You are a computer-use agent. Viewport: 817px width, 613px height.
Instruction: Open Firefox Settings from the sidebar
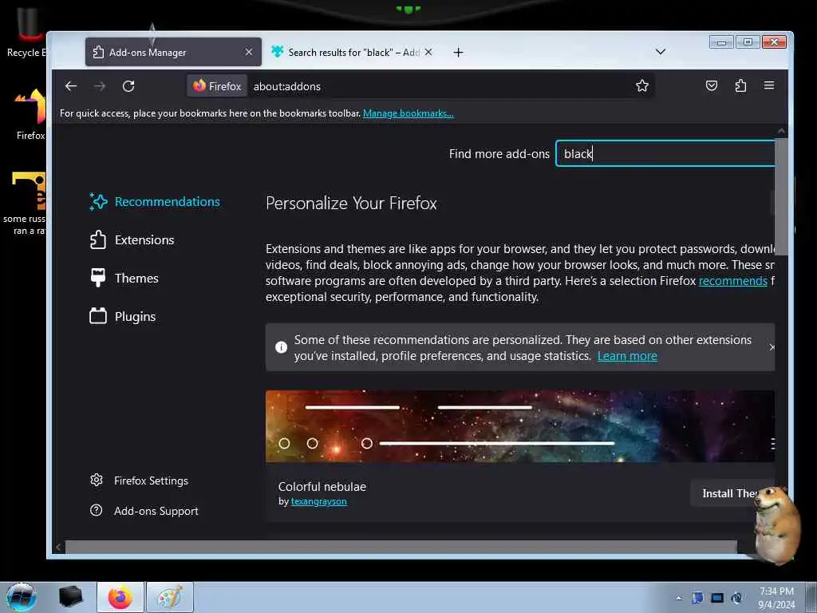click(x=139, y=481)
